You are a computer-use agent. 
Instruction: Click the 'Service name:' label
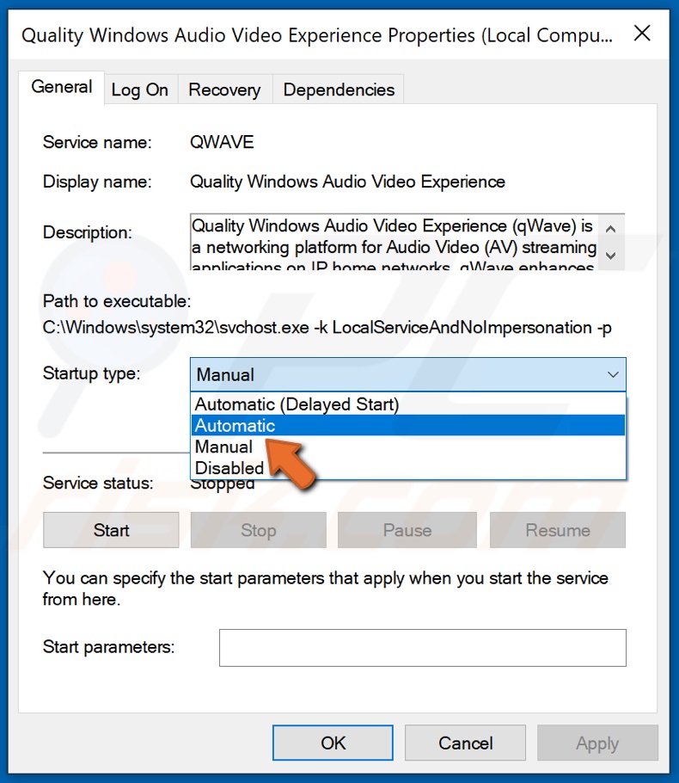tap(97, 142)
